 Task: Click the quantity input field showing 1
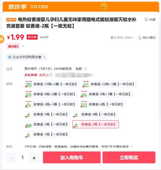[23, 158]
